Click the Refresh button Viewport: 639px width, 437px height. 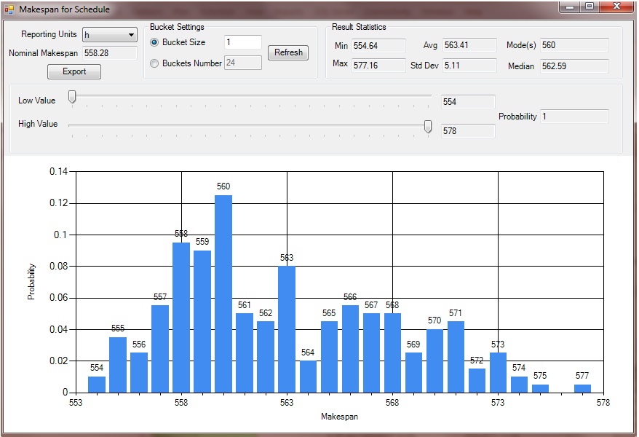point(288,52)
